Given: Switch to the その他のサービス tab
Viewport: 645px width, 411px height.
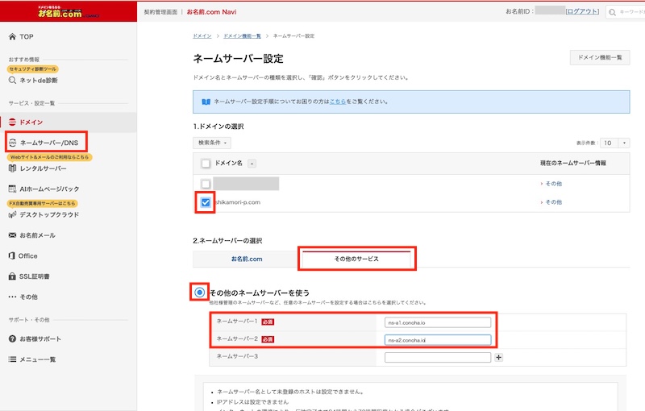Looking at the screenshot, I should (x=356, y=259).
